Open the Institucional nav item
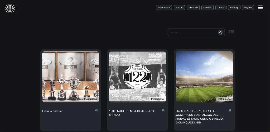 (164, 8)
